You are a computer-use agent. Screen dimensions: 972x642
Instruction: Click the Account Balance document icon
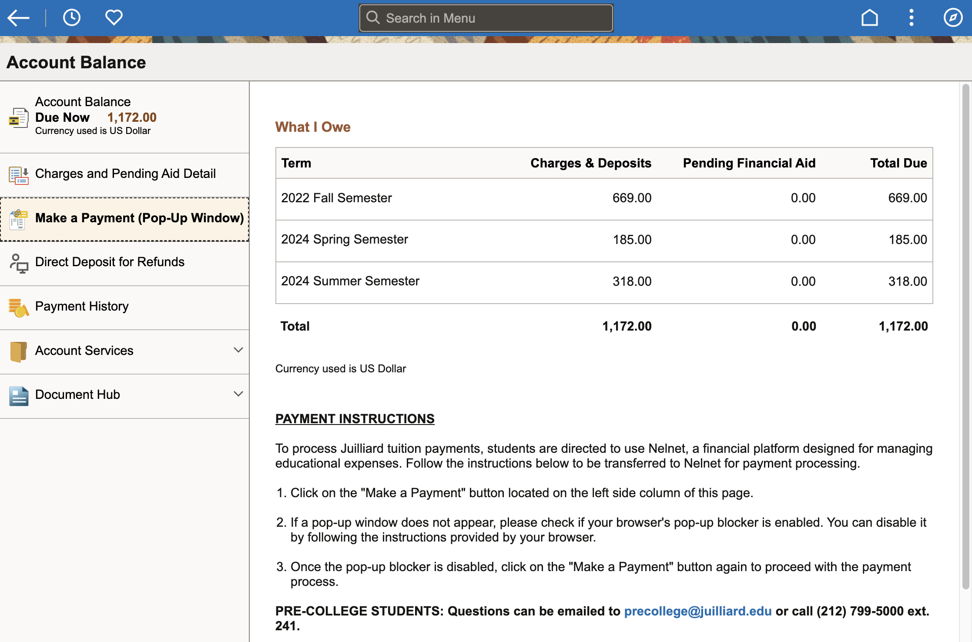(18, 118)
